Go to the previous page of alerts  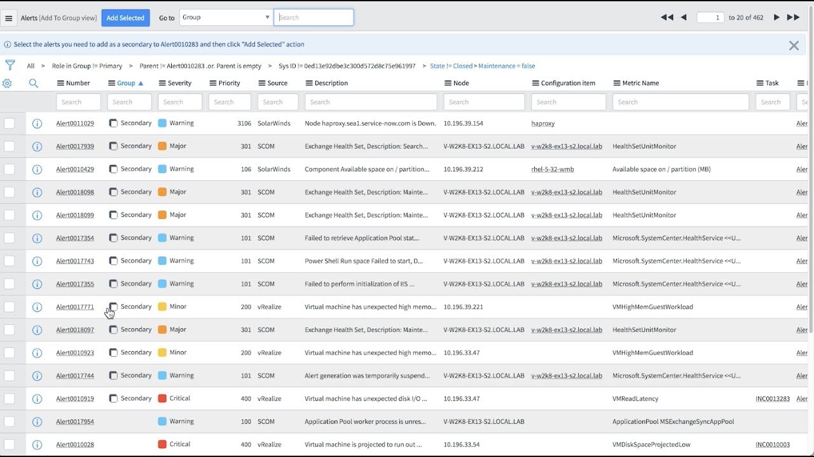pos(684,18)
